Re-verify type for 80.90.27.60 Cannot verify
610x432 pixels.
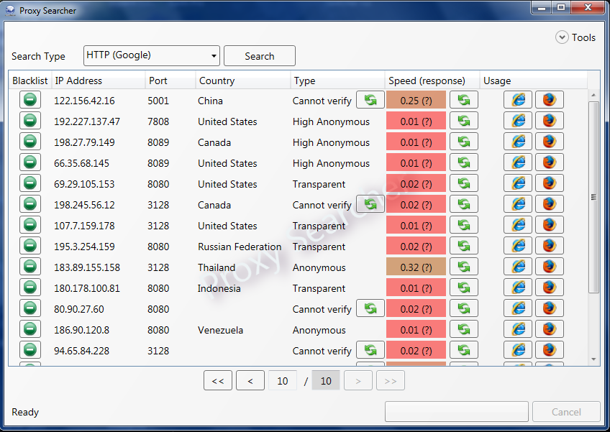click(x=370, y=308)
